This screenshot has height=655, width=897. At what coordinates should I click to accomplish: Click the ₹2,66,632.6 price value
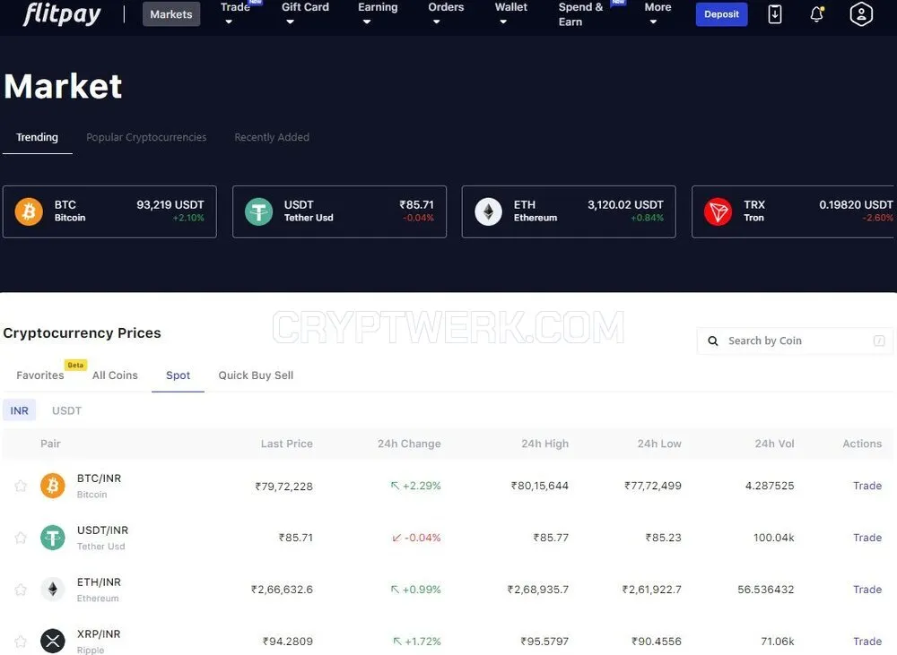point(282,590)
